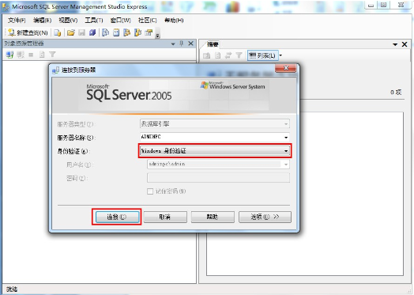Image resolution: width=414 pixels, height=295 pixels.
Task: Click the new database query document icon
Action: point(58,32)
